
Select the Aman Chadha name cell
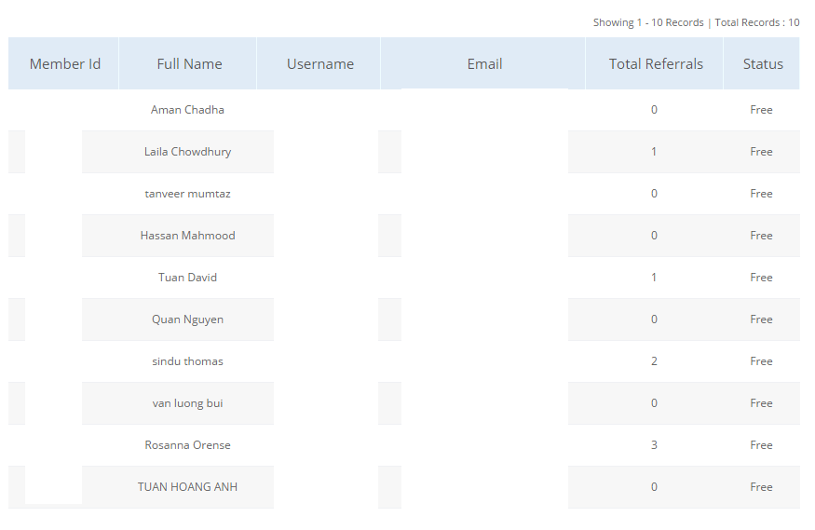click(x=187, y=110)
